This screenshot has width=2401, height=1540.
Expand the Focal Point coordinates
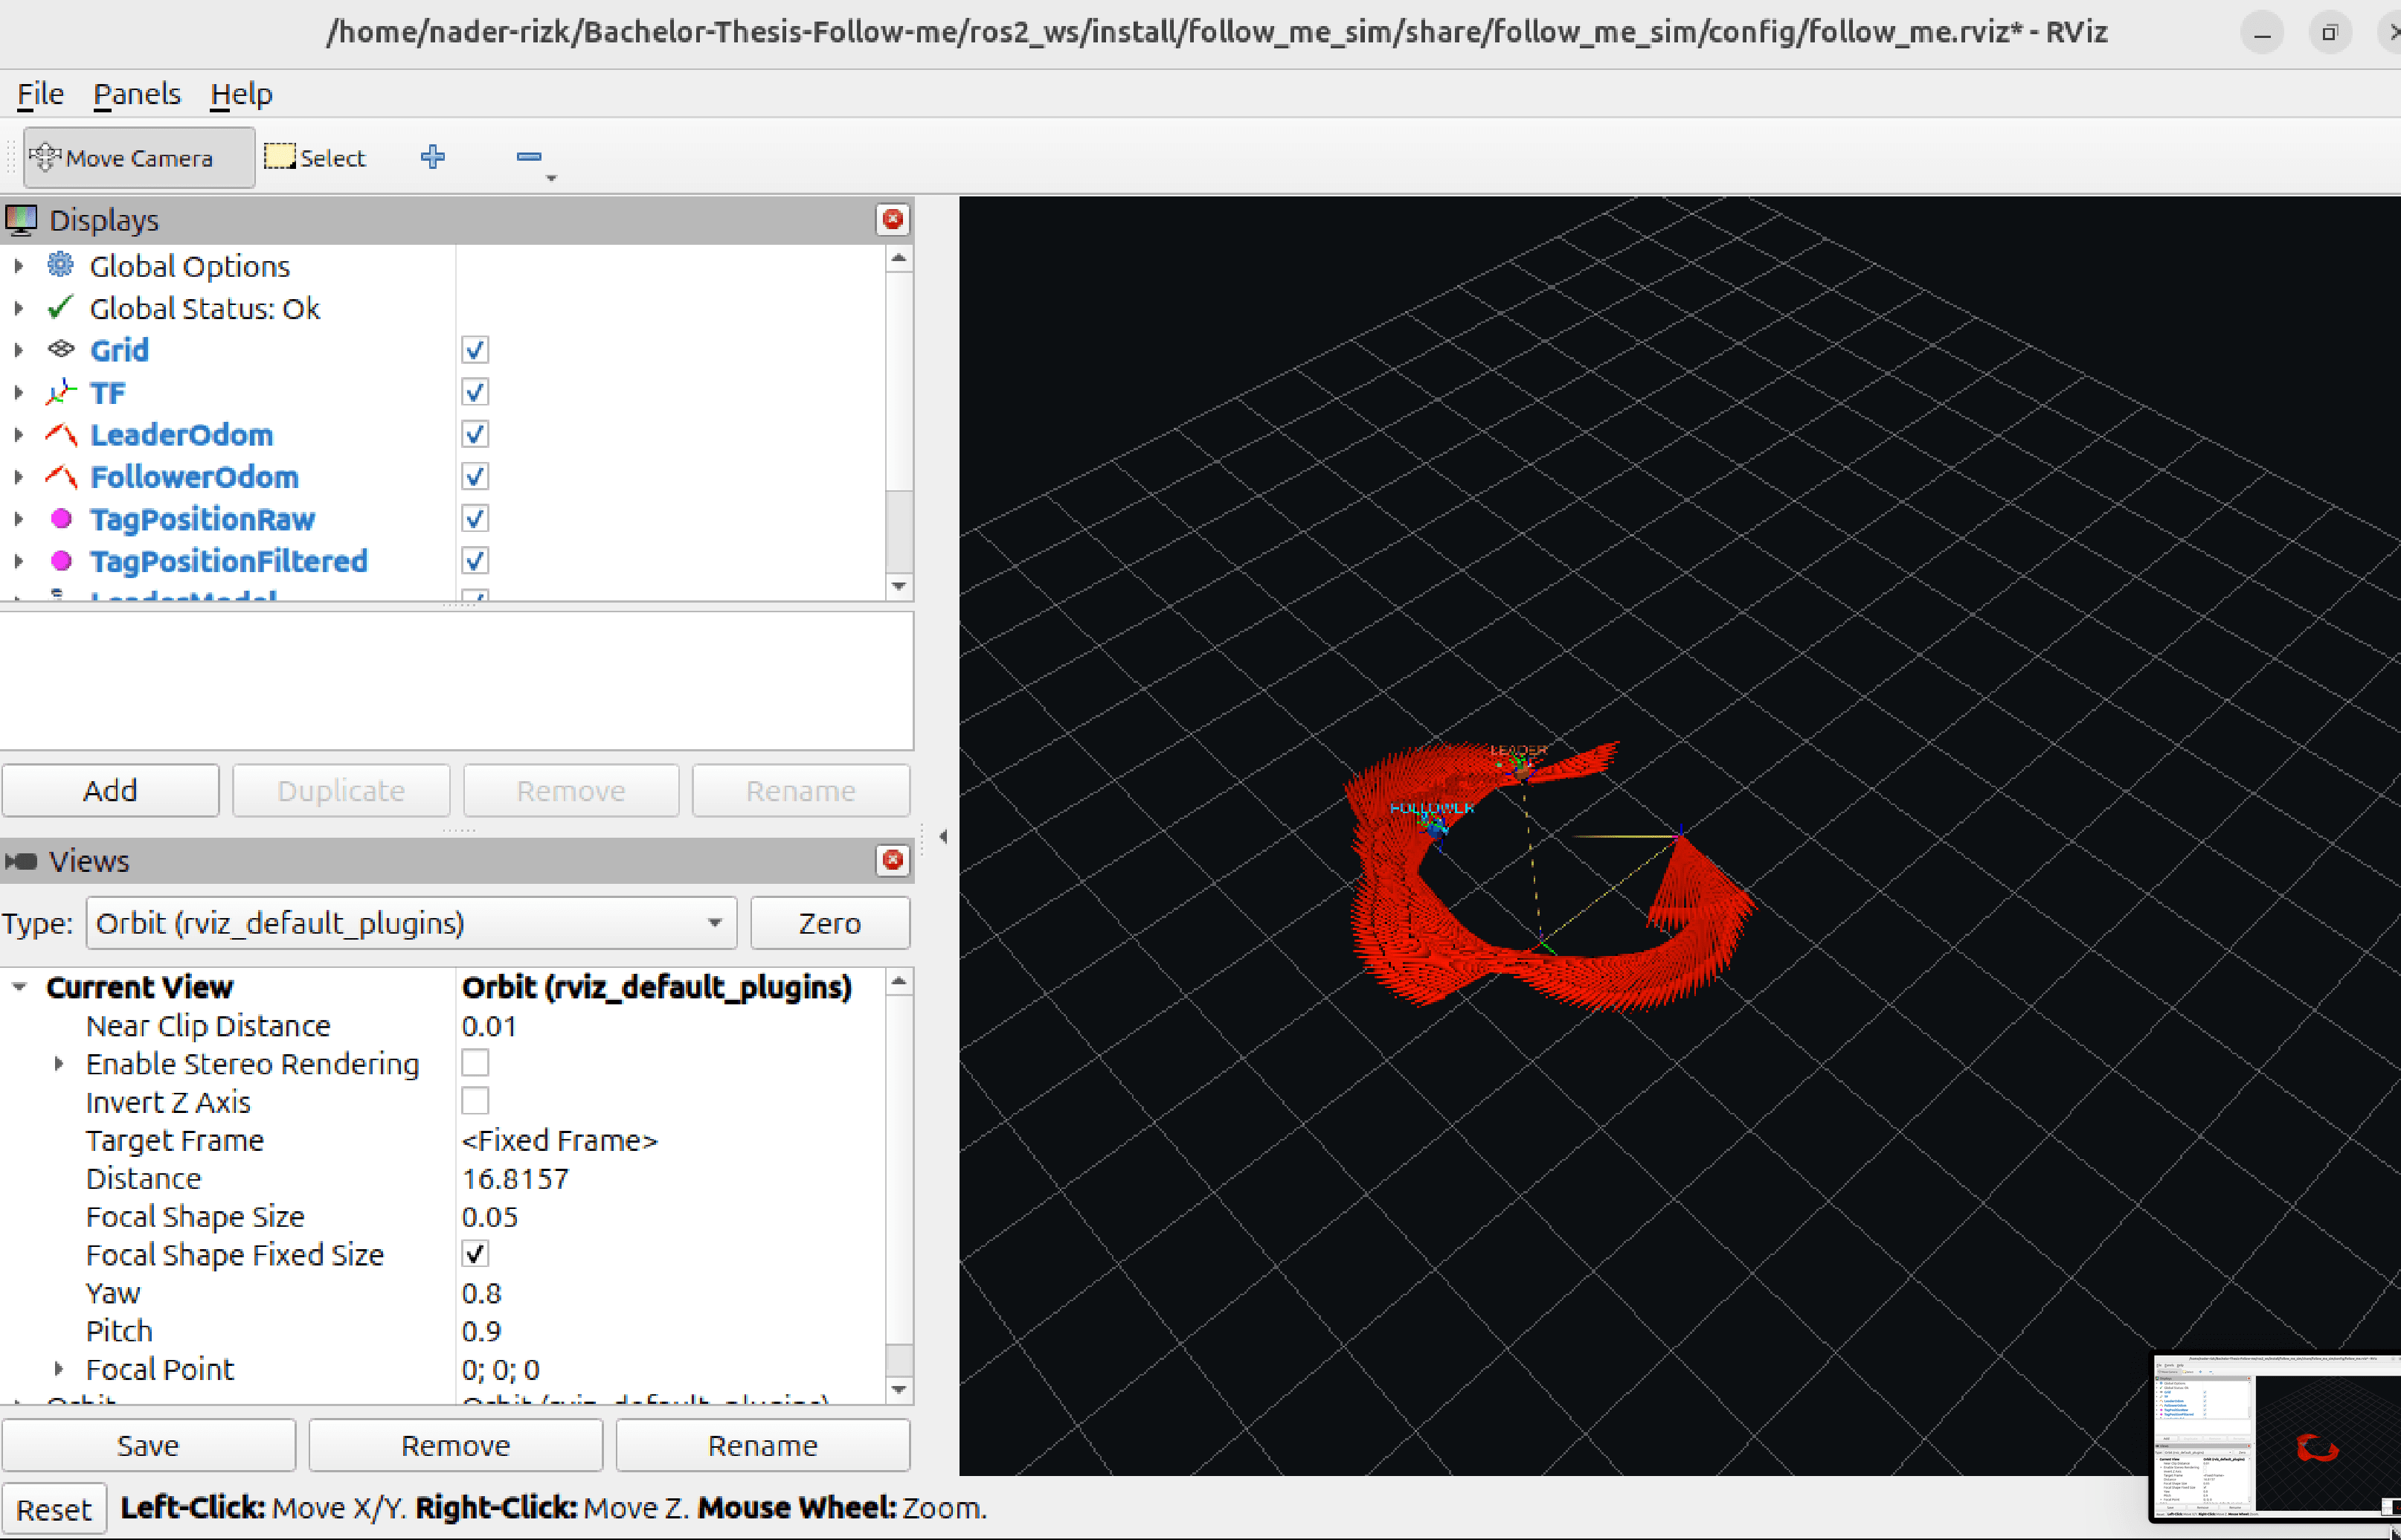pos(58,1368)
